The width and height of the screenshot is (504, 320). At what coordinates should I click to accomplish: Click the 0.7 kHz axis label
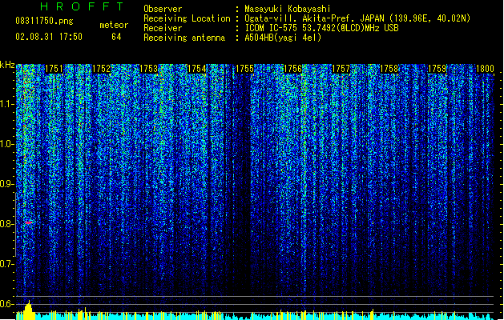7,264
